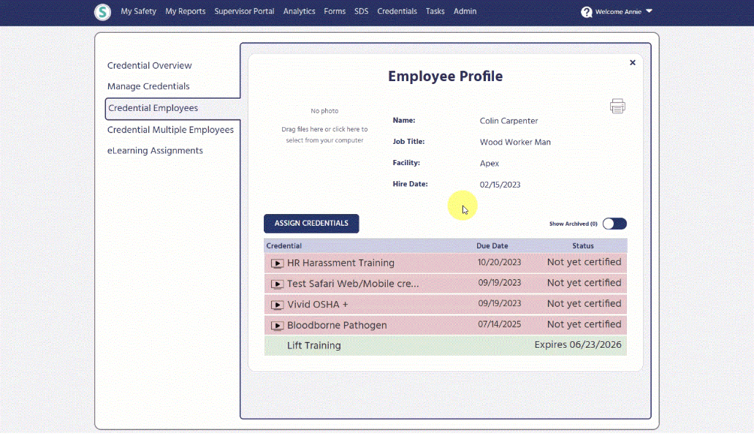
Task: Play the Bloodborne Pathogen video icon
Action: [x=277, y=325]
